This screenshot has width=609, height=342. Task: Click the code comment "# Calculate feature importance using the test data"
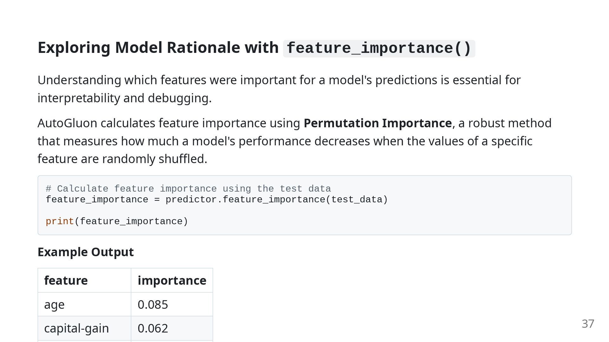(188, 189)
